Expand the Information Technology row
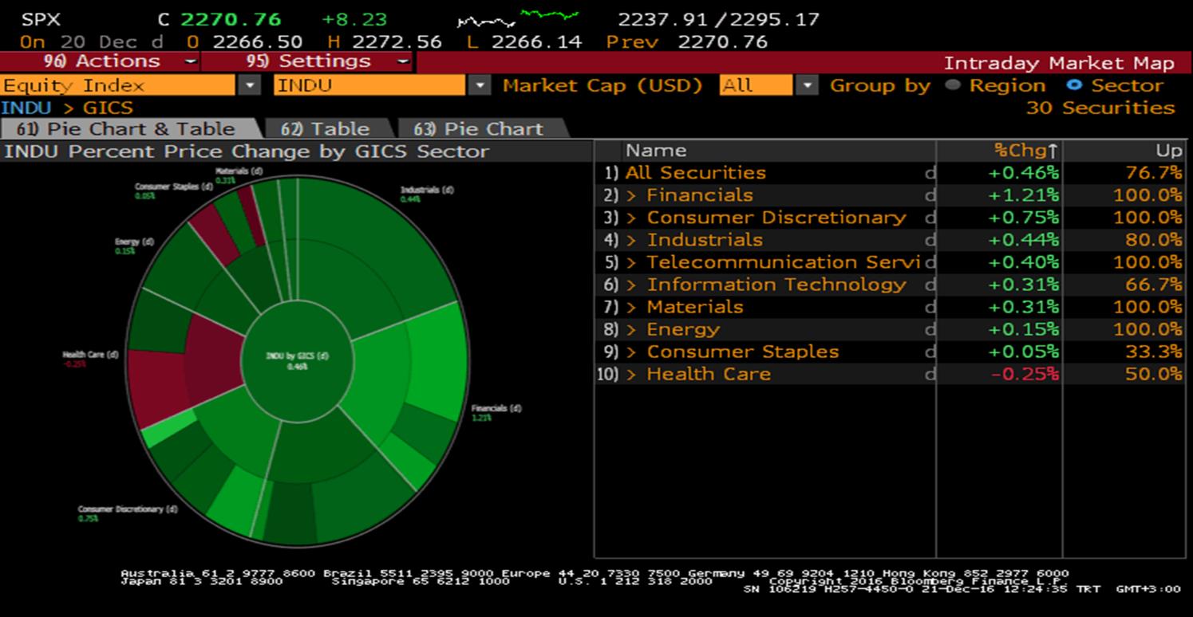The image size is (1193, 617). [632, 285]
